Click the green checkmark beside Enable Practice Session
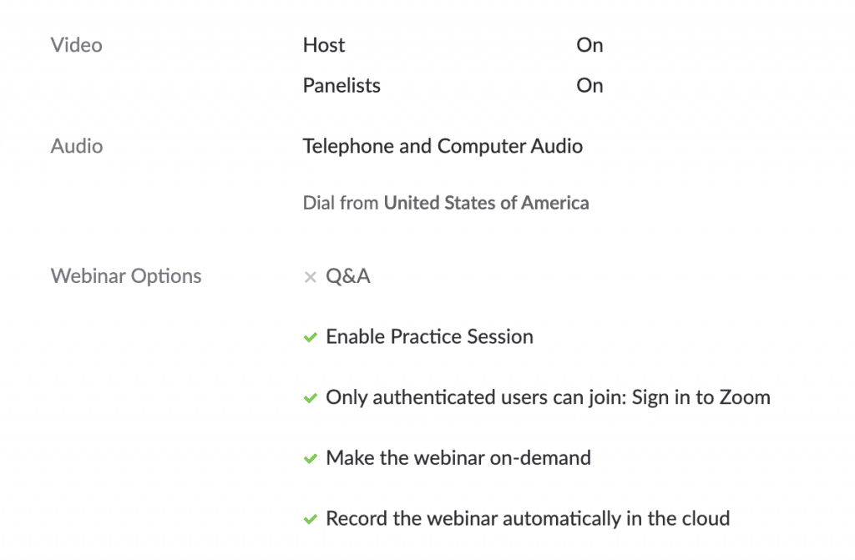The height and width of the screenshot is (560, 855). [311, 338]
